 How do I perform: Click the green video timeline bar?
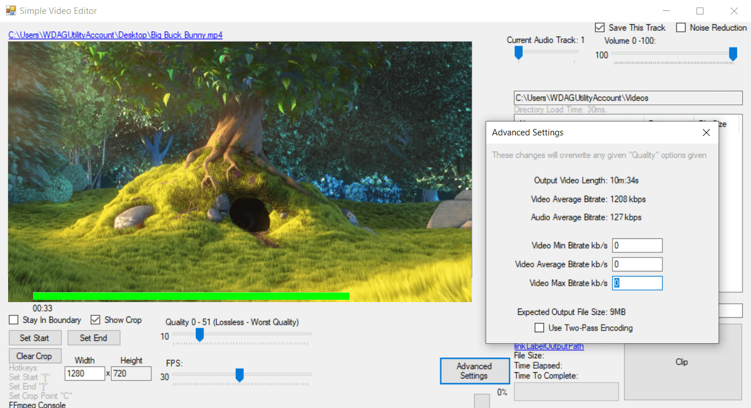[191, 296]
